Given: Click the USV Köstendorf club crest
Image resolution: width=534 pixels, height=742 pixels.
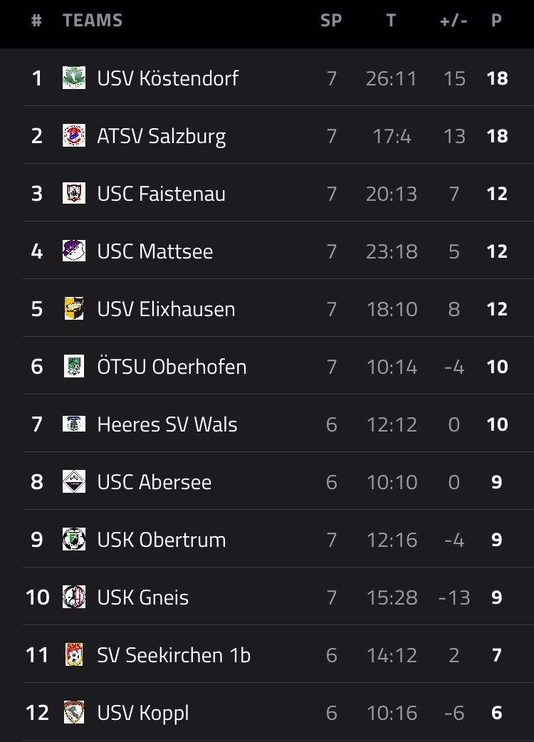Looking at the screenshot, I should click(74, 78).
